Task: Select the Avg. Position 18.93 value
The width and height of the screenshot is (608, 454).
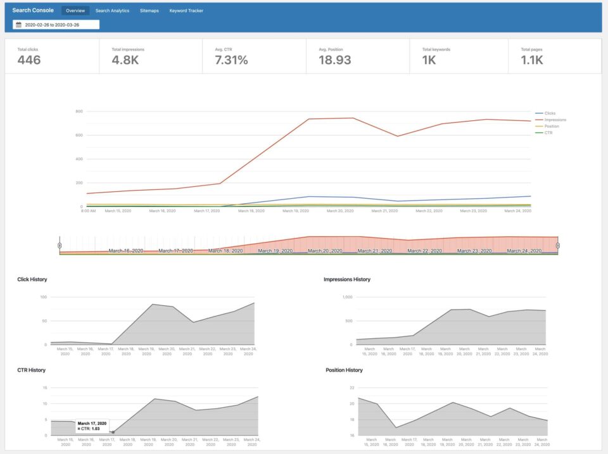Action: coord(335,60)
